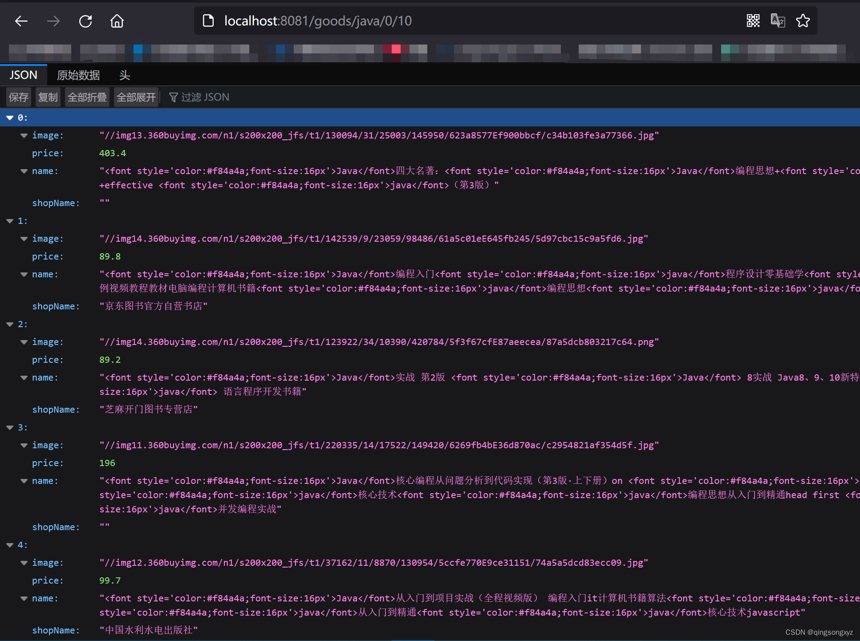
Task: Collapse JSON item 4
Action: click(10, 545)
